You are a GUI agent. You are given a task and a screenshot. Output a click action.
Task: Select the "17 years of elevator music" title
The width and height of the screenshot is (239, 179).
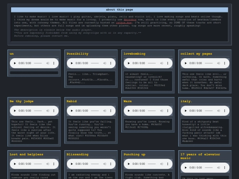point(200,156)
